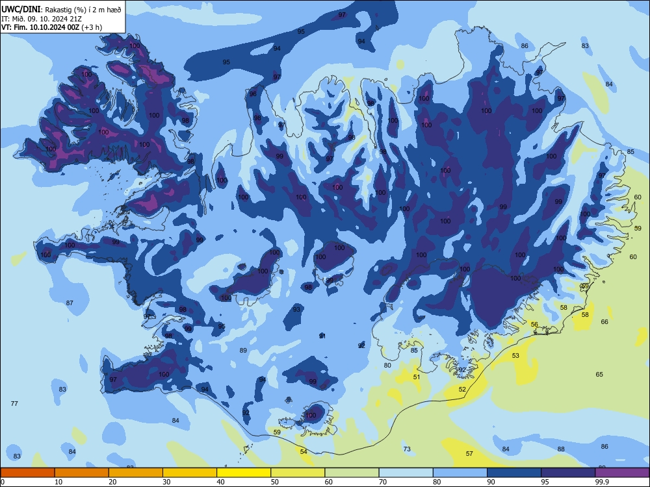Select the 93 humidity value on the map
The width and height of the screenshot is (650, 487).
pyautogui.click(x=296, y=309)
